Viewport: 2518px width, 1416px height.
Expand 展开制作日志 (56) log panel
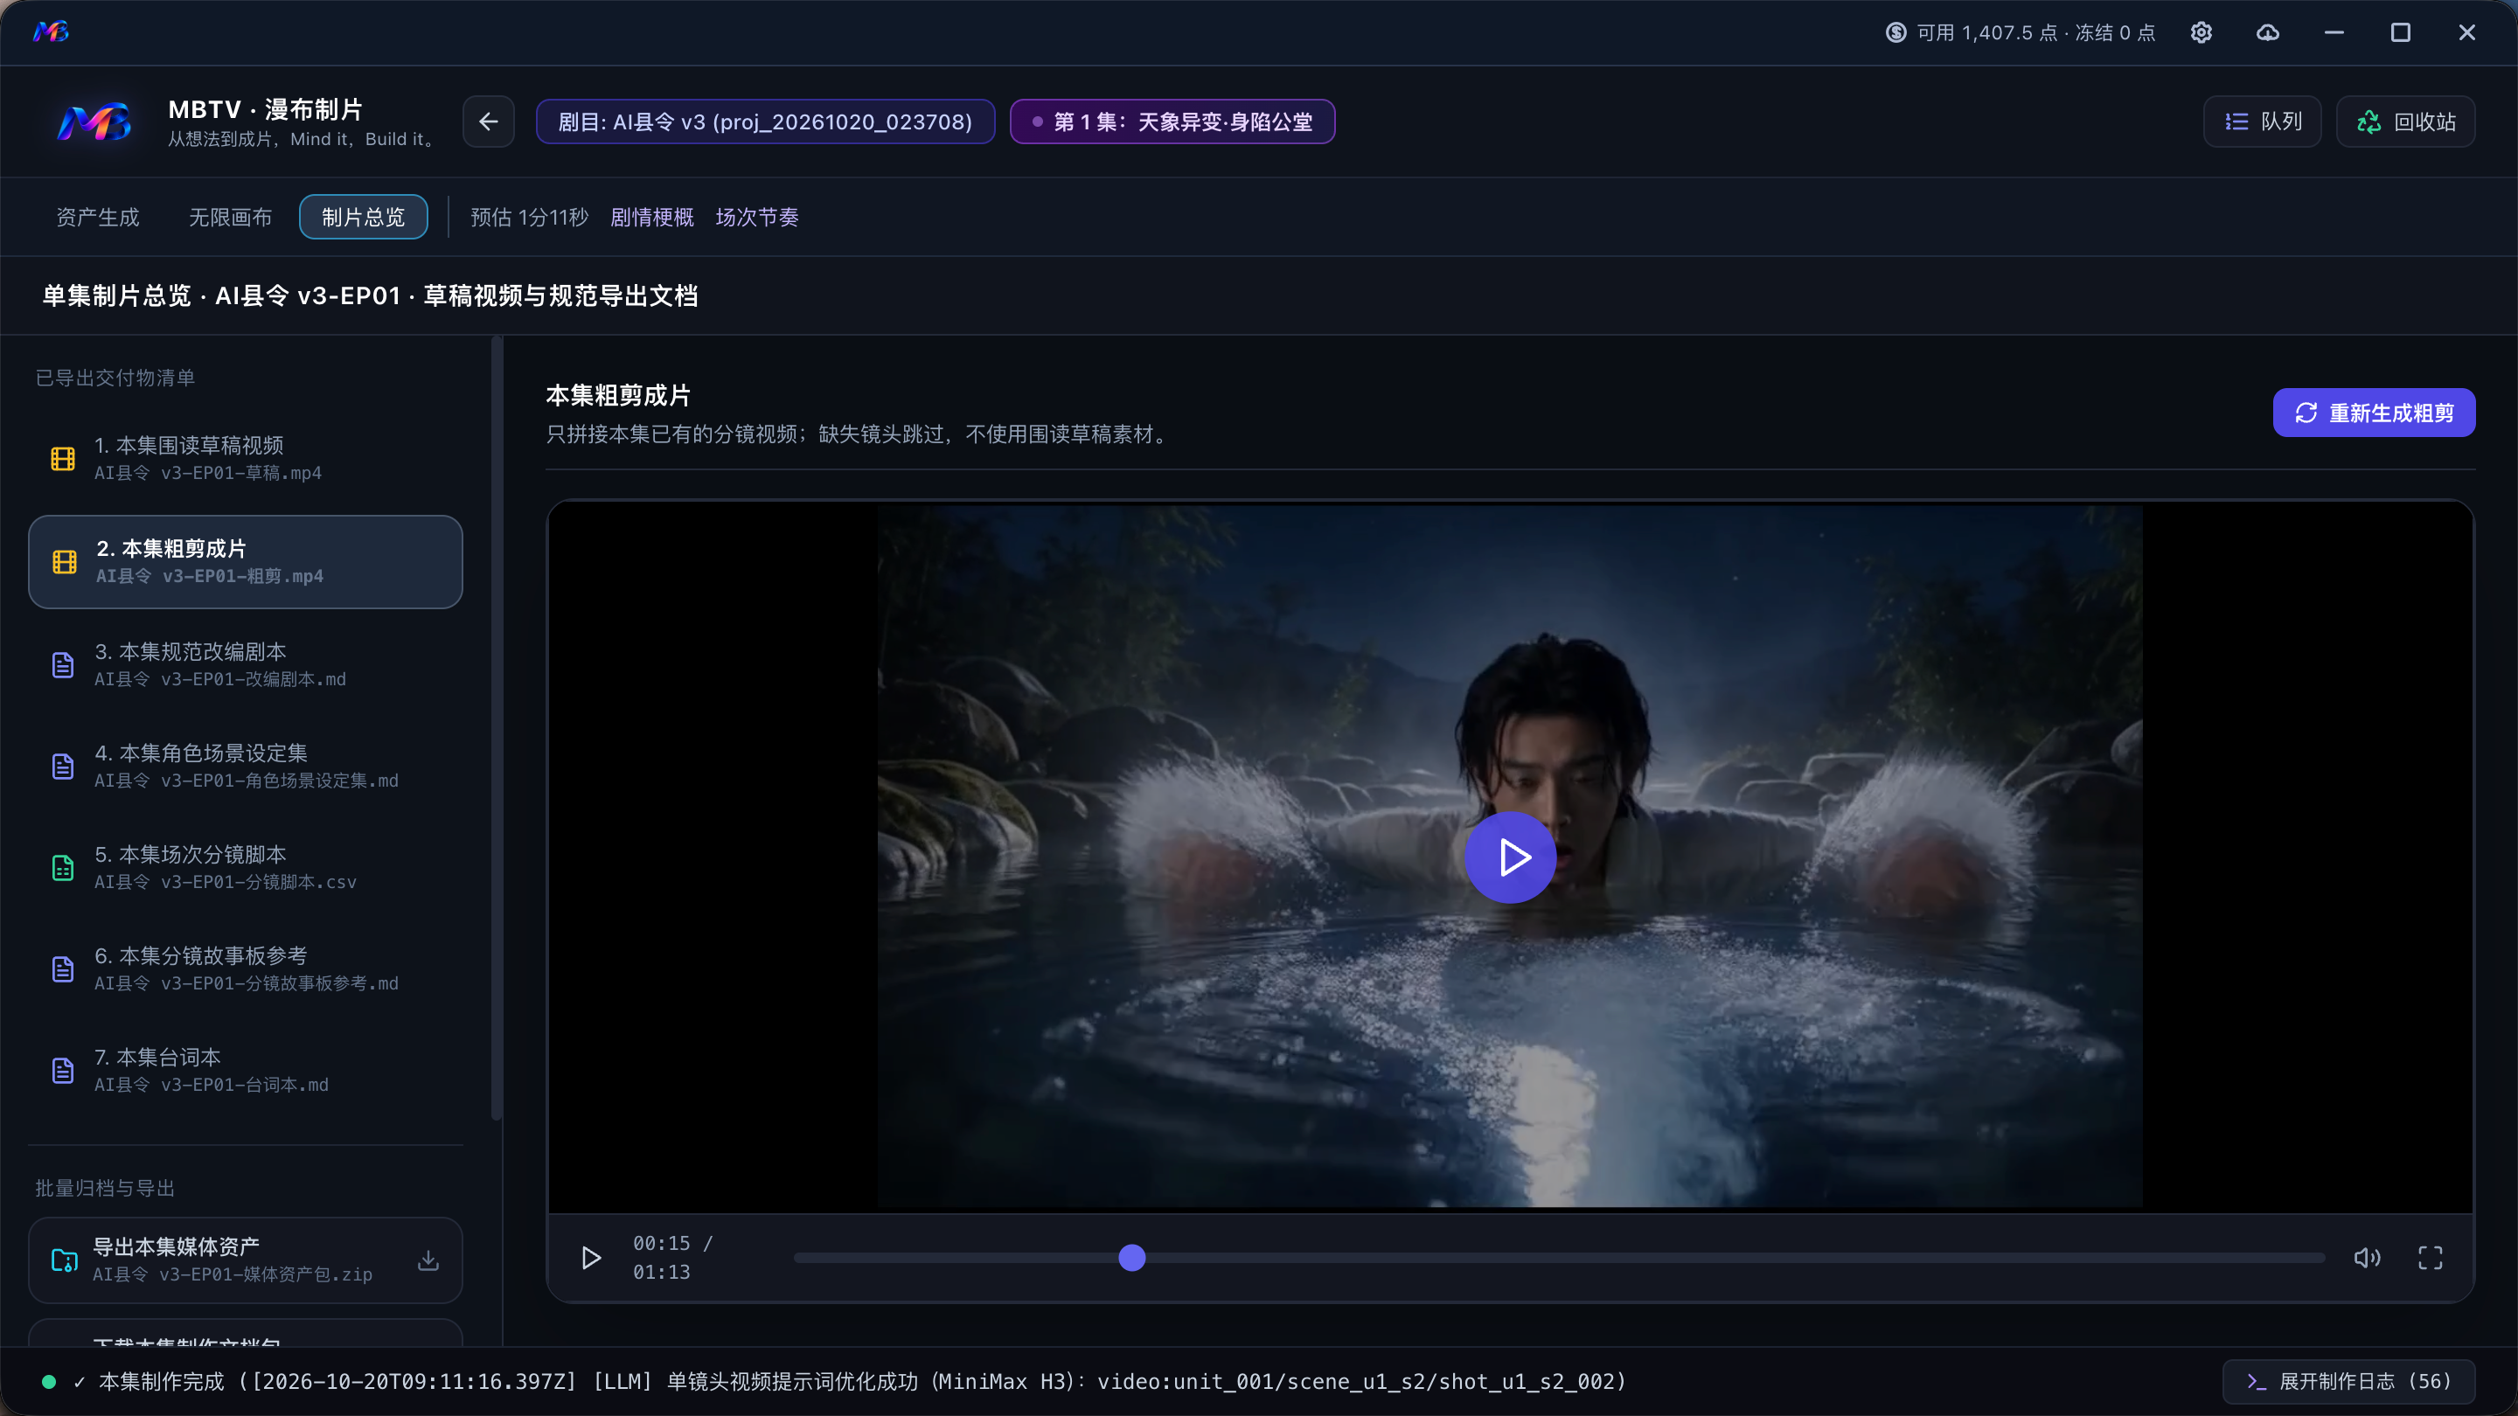2349,1382
